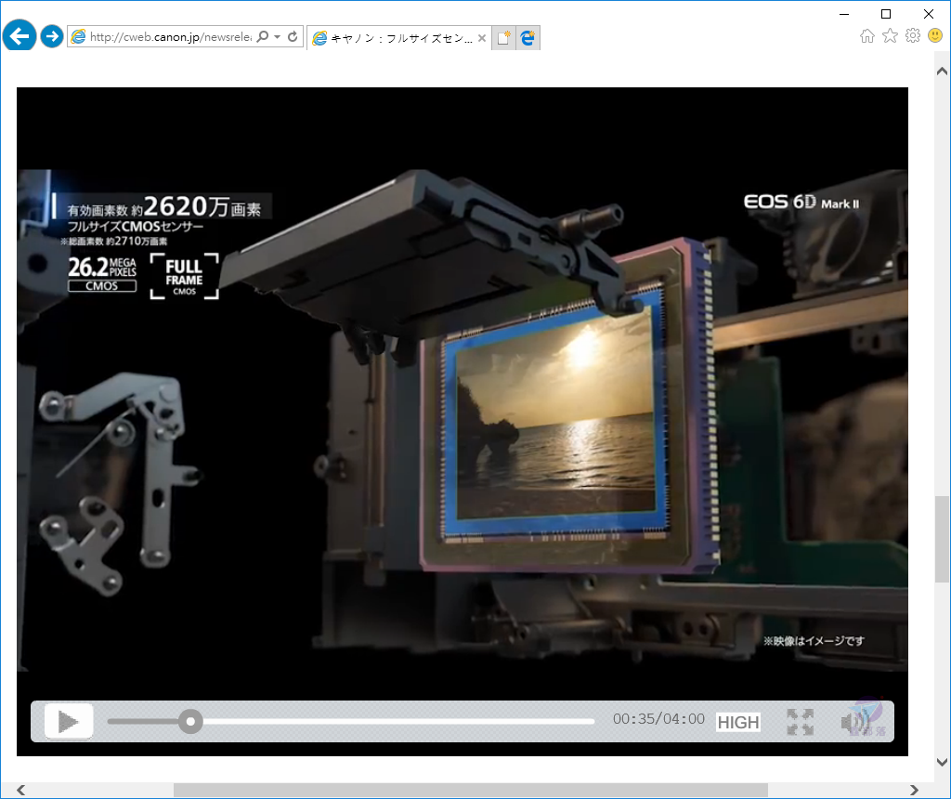The height and width of the screenshot is (799, 951).
Task: Click the address bar URL field
Action: tap(170, 37)
